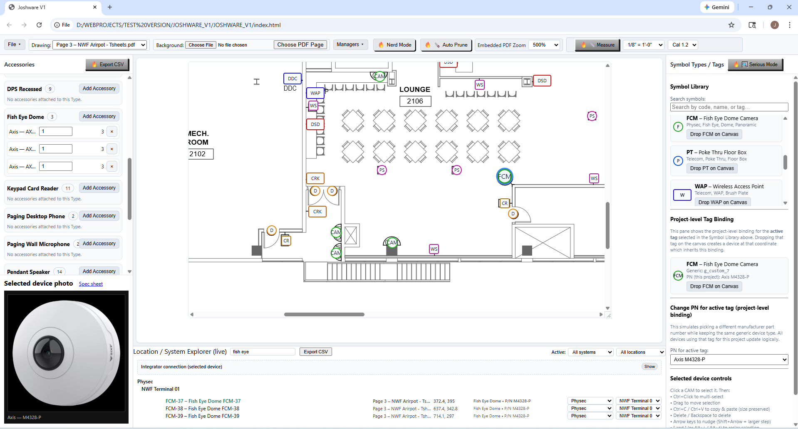798x429 pixels.
Task: Select the FCM camera symbol on the floor plan
Action: click(x=504, y=176)
